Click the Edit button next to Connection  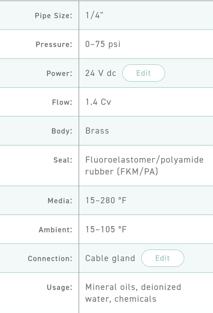pyautogui.click(x=163, y=258)
